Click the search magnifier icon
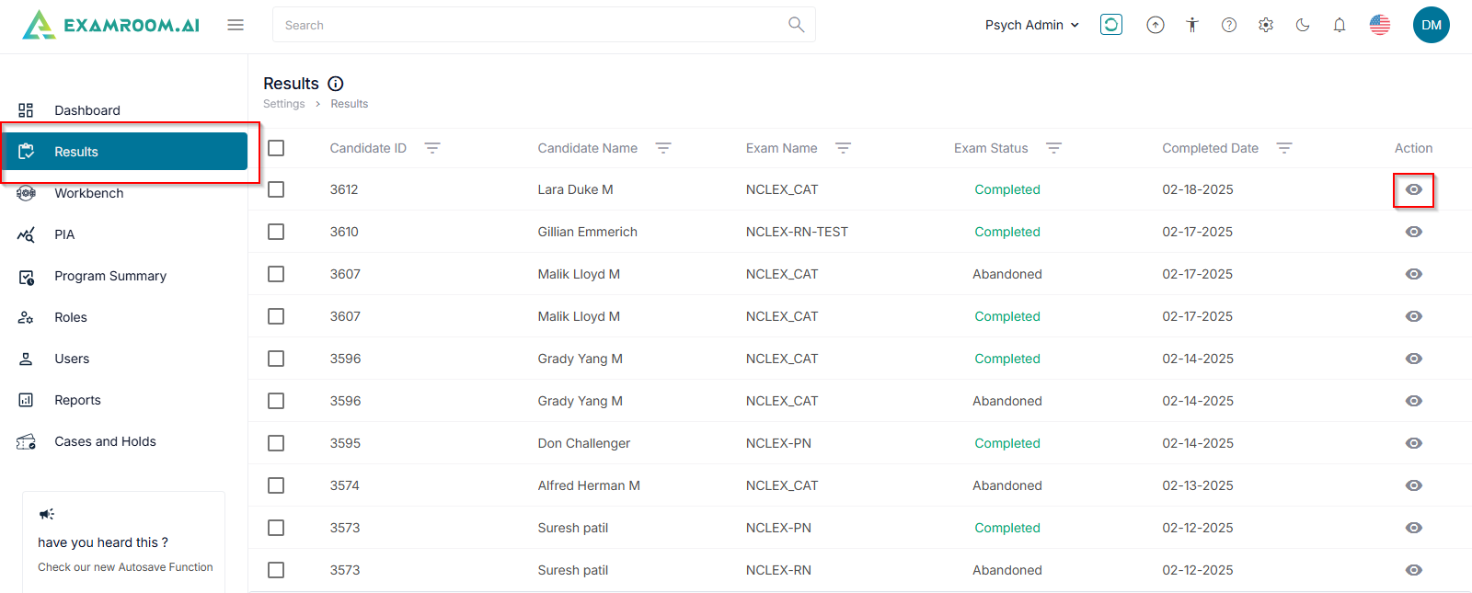Screen dimensions: 1472x593 pos(796,25)
